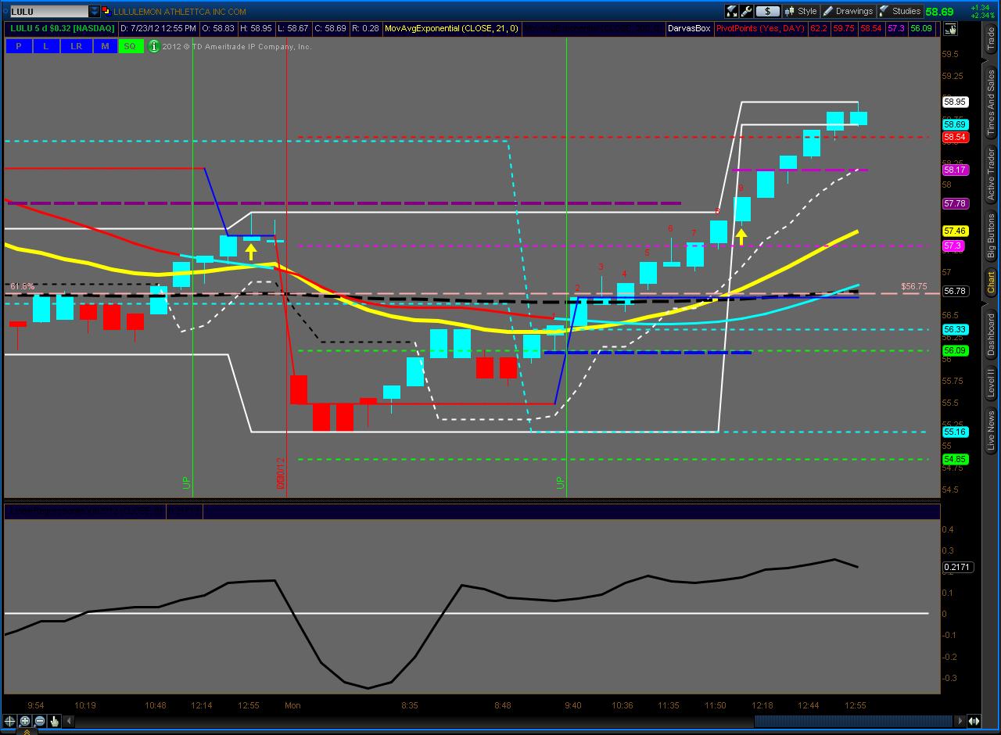
Task: Click the yellow up arrow near 12:18
Action: coord(741,235)
